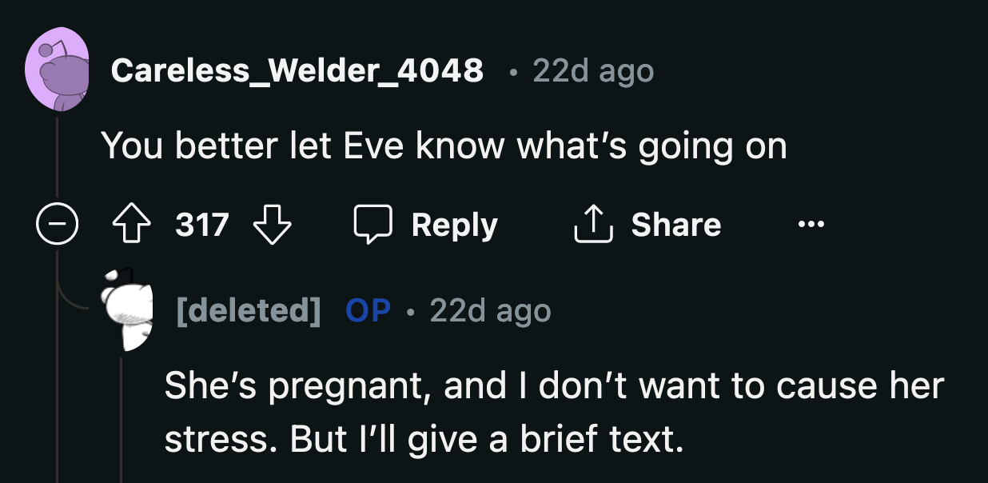
Task: Toggle the upvote off by clicking it again
Action: point(132,225)
